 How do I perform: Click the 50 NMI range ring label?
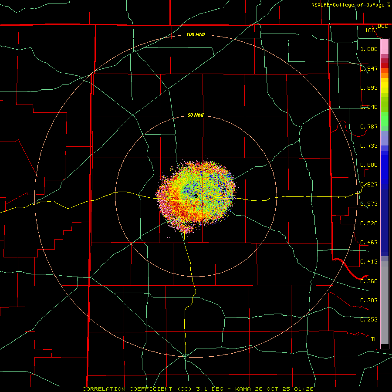[x=196, y=115]
